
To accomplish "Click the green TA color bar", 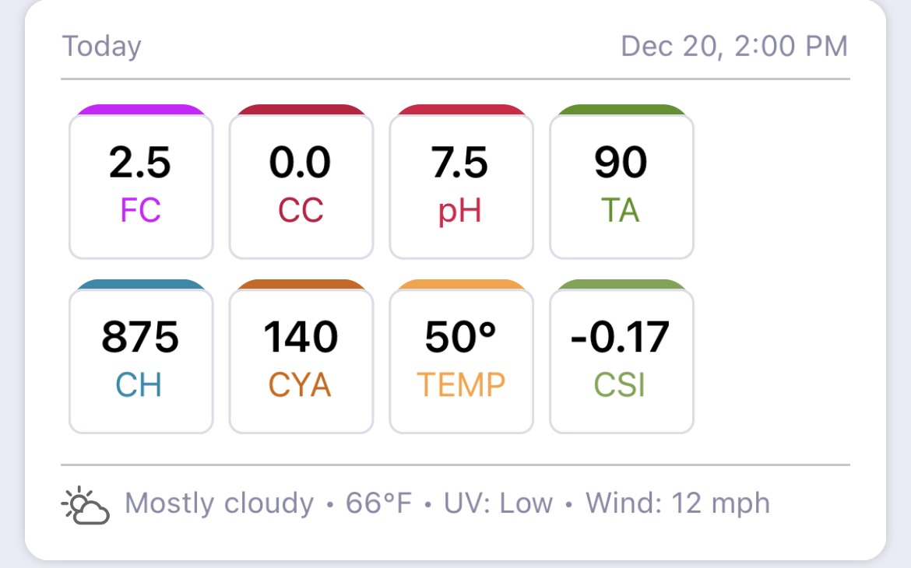I will [621, 109].
